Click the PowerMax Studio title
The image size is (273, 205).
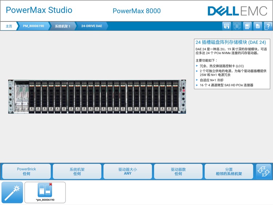(39, 10)
